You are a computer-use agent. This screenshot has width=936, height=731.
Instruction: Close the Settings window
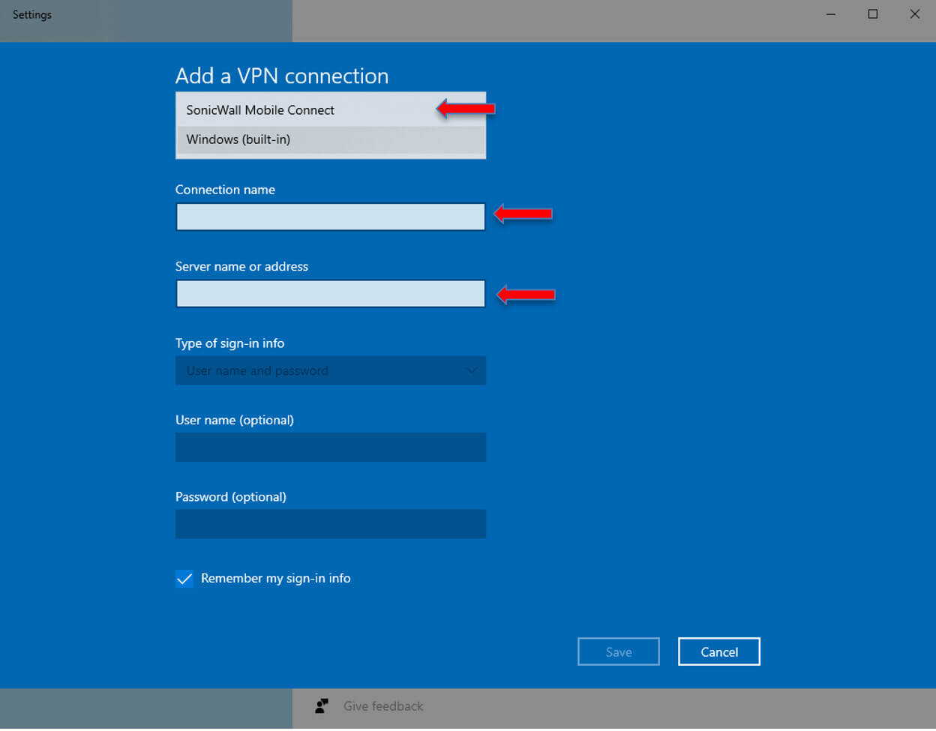coord(914,13)
